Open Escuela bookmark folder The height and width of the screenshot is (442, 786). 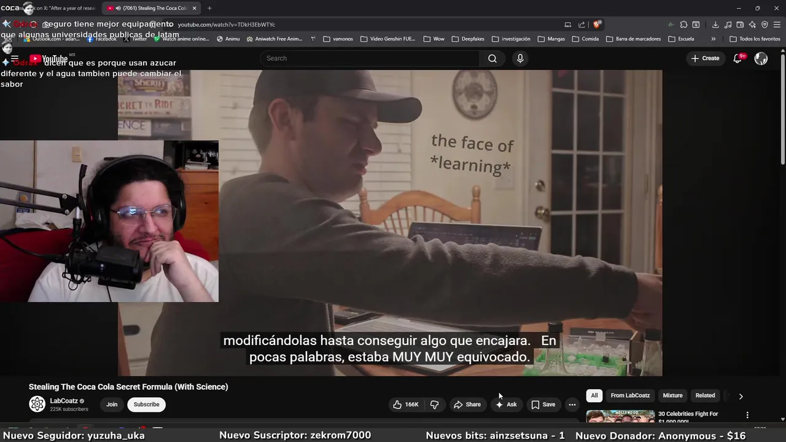pyautogui.click(x=681, y=39)
